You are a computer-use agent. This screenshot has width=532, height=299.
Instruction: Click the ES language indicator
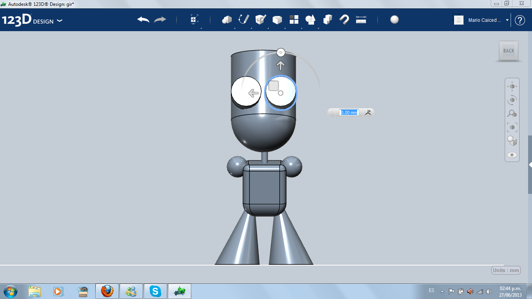(432, 290)
